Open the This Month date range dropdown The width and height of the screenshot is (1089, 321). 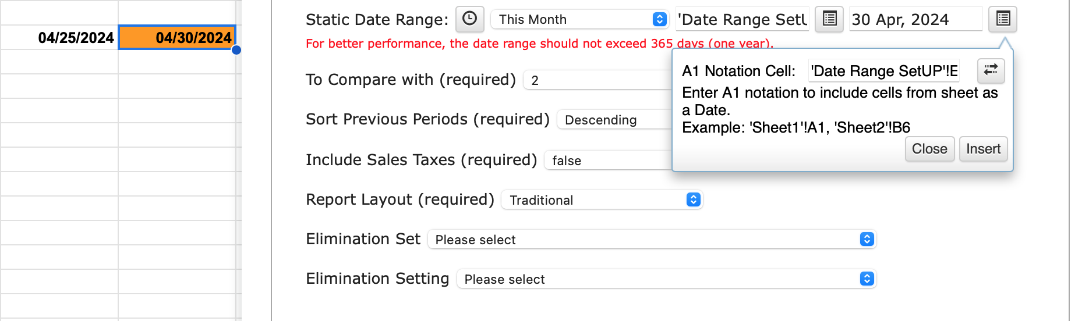pyautogui.click(x=579, y=19)
